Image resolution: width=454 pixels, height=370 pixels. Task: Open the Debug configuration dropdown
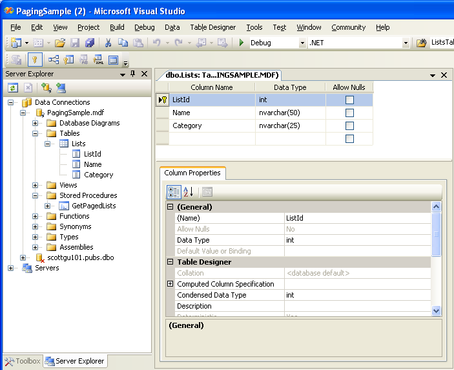pyautogui.click(x=302, y=43)
